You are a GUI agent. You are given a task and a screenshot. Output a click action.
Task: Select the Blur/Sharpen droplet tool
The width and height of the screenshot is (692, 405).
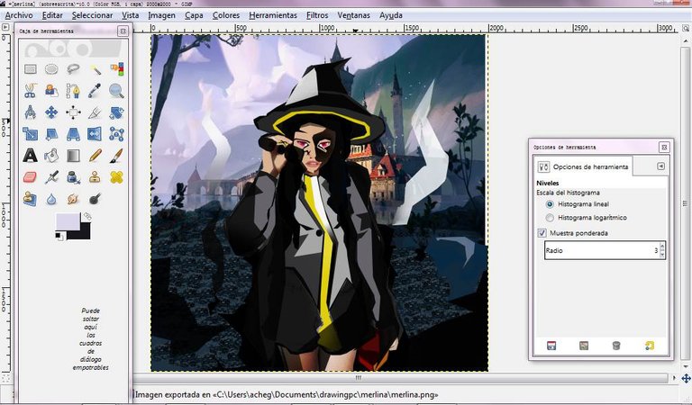(51, 199)
